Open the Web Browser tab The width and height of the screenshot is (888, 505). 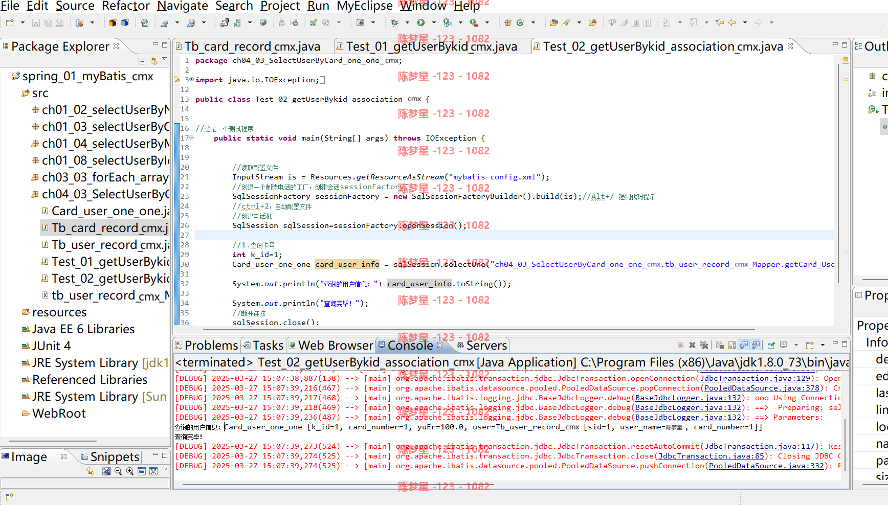(x=331, y=346)
